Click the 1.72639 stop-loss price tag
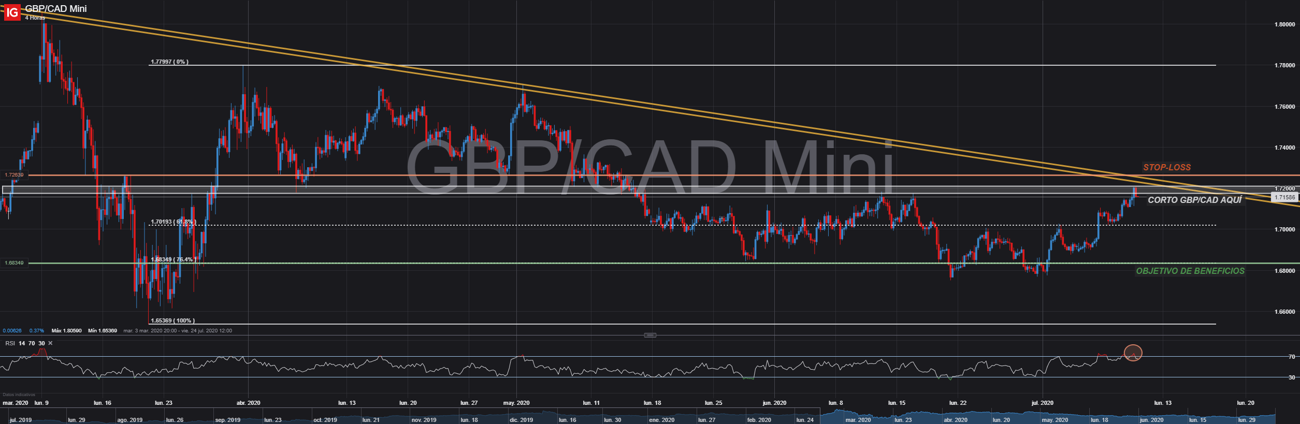The height and width of the screenshot is (424, 1300). 14,175
